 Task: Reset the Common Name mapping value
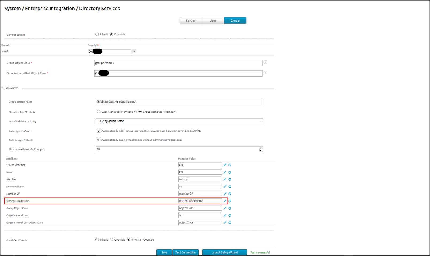230,187
